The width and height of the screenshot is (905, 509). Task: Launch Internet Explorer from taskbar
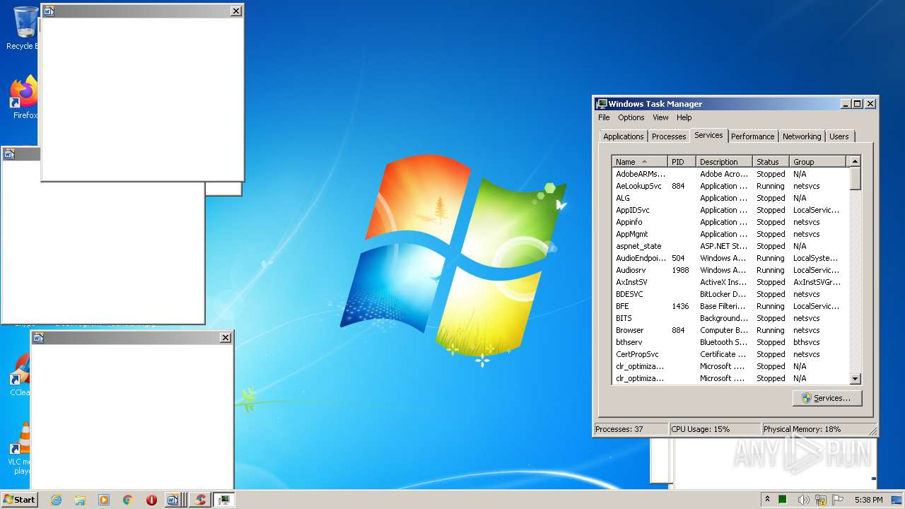click(56, 500)
